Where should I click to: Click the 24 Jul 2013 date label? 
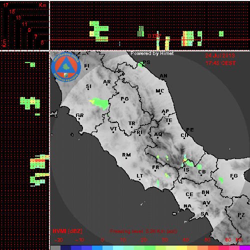point(220,55)
